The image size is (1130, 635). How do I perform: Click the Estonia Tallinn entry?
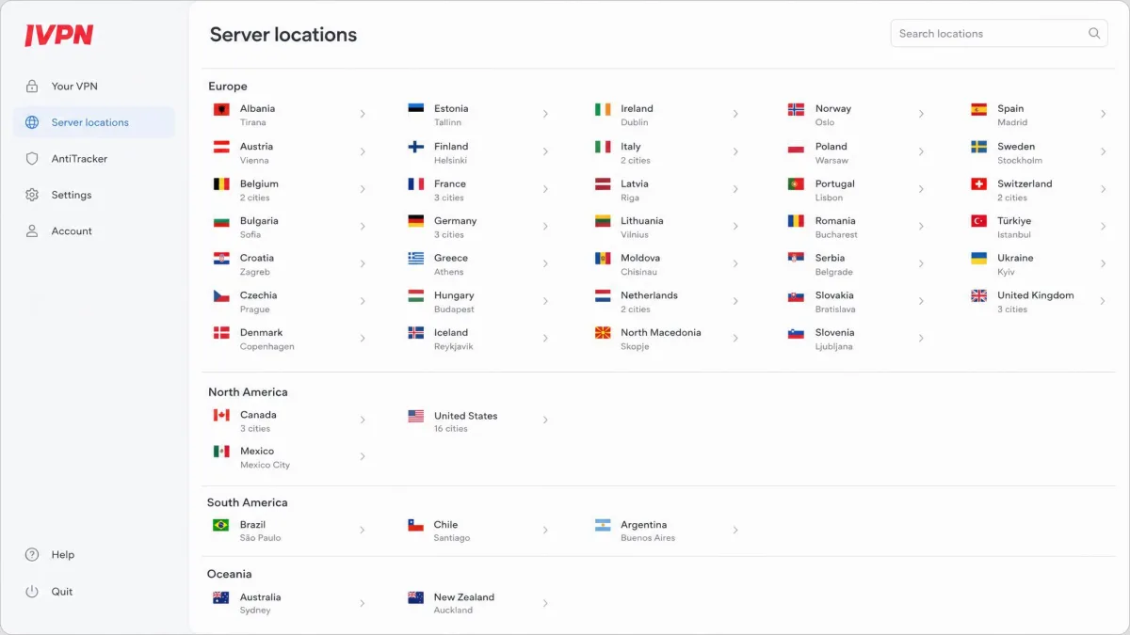tap(478, 115)
